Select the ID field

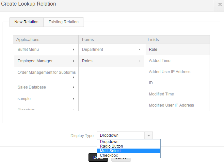point(151,83)
